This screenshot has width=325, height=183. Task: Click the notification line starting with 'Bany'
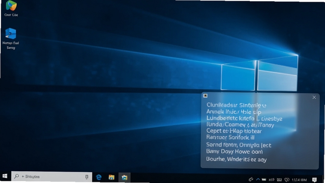coord(234,152)
